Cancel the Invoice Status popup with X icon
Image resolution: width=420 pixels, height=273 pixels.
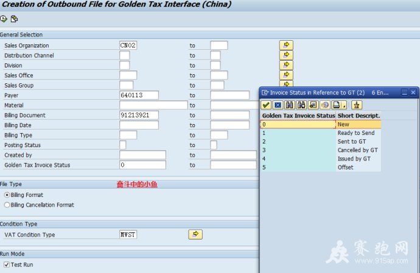[x=278, y=105]
